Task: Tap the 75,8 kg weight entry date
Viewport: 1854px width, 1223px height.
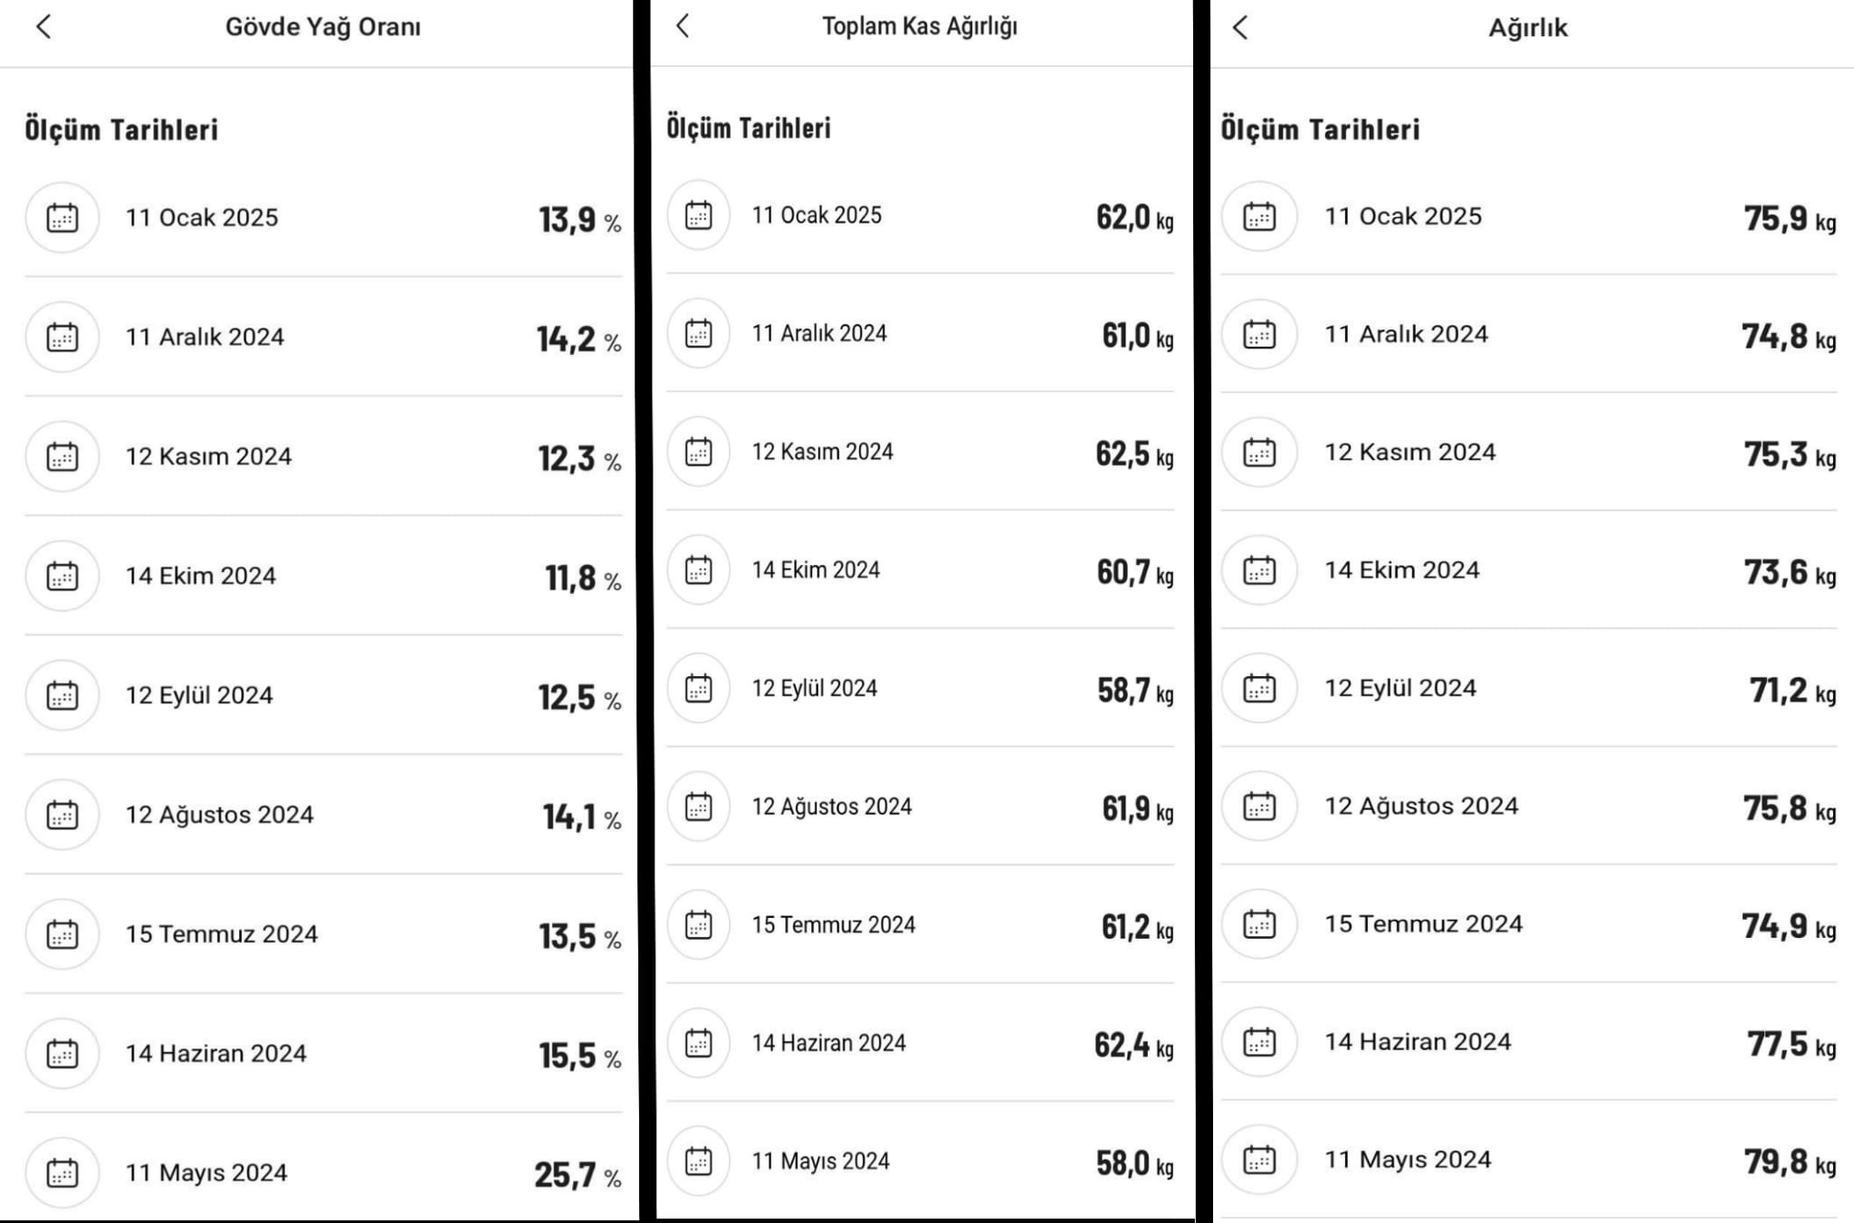Action: click(1421, 806)
